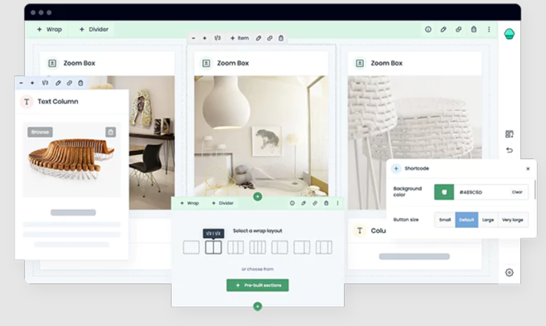The width and height of the screenshot is (546, 326).
Task: Select the Small button size option
Action: pos(445,220)
